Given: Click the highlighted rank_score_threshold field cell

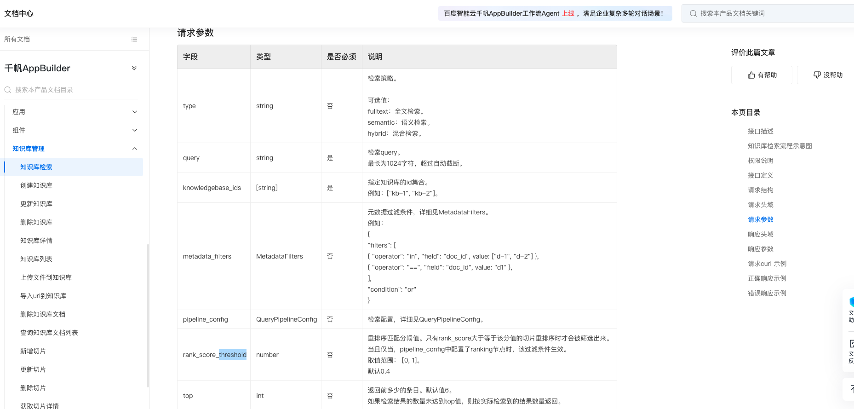Looking at the screenshot, I should tap(215, 355).
